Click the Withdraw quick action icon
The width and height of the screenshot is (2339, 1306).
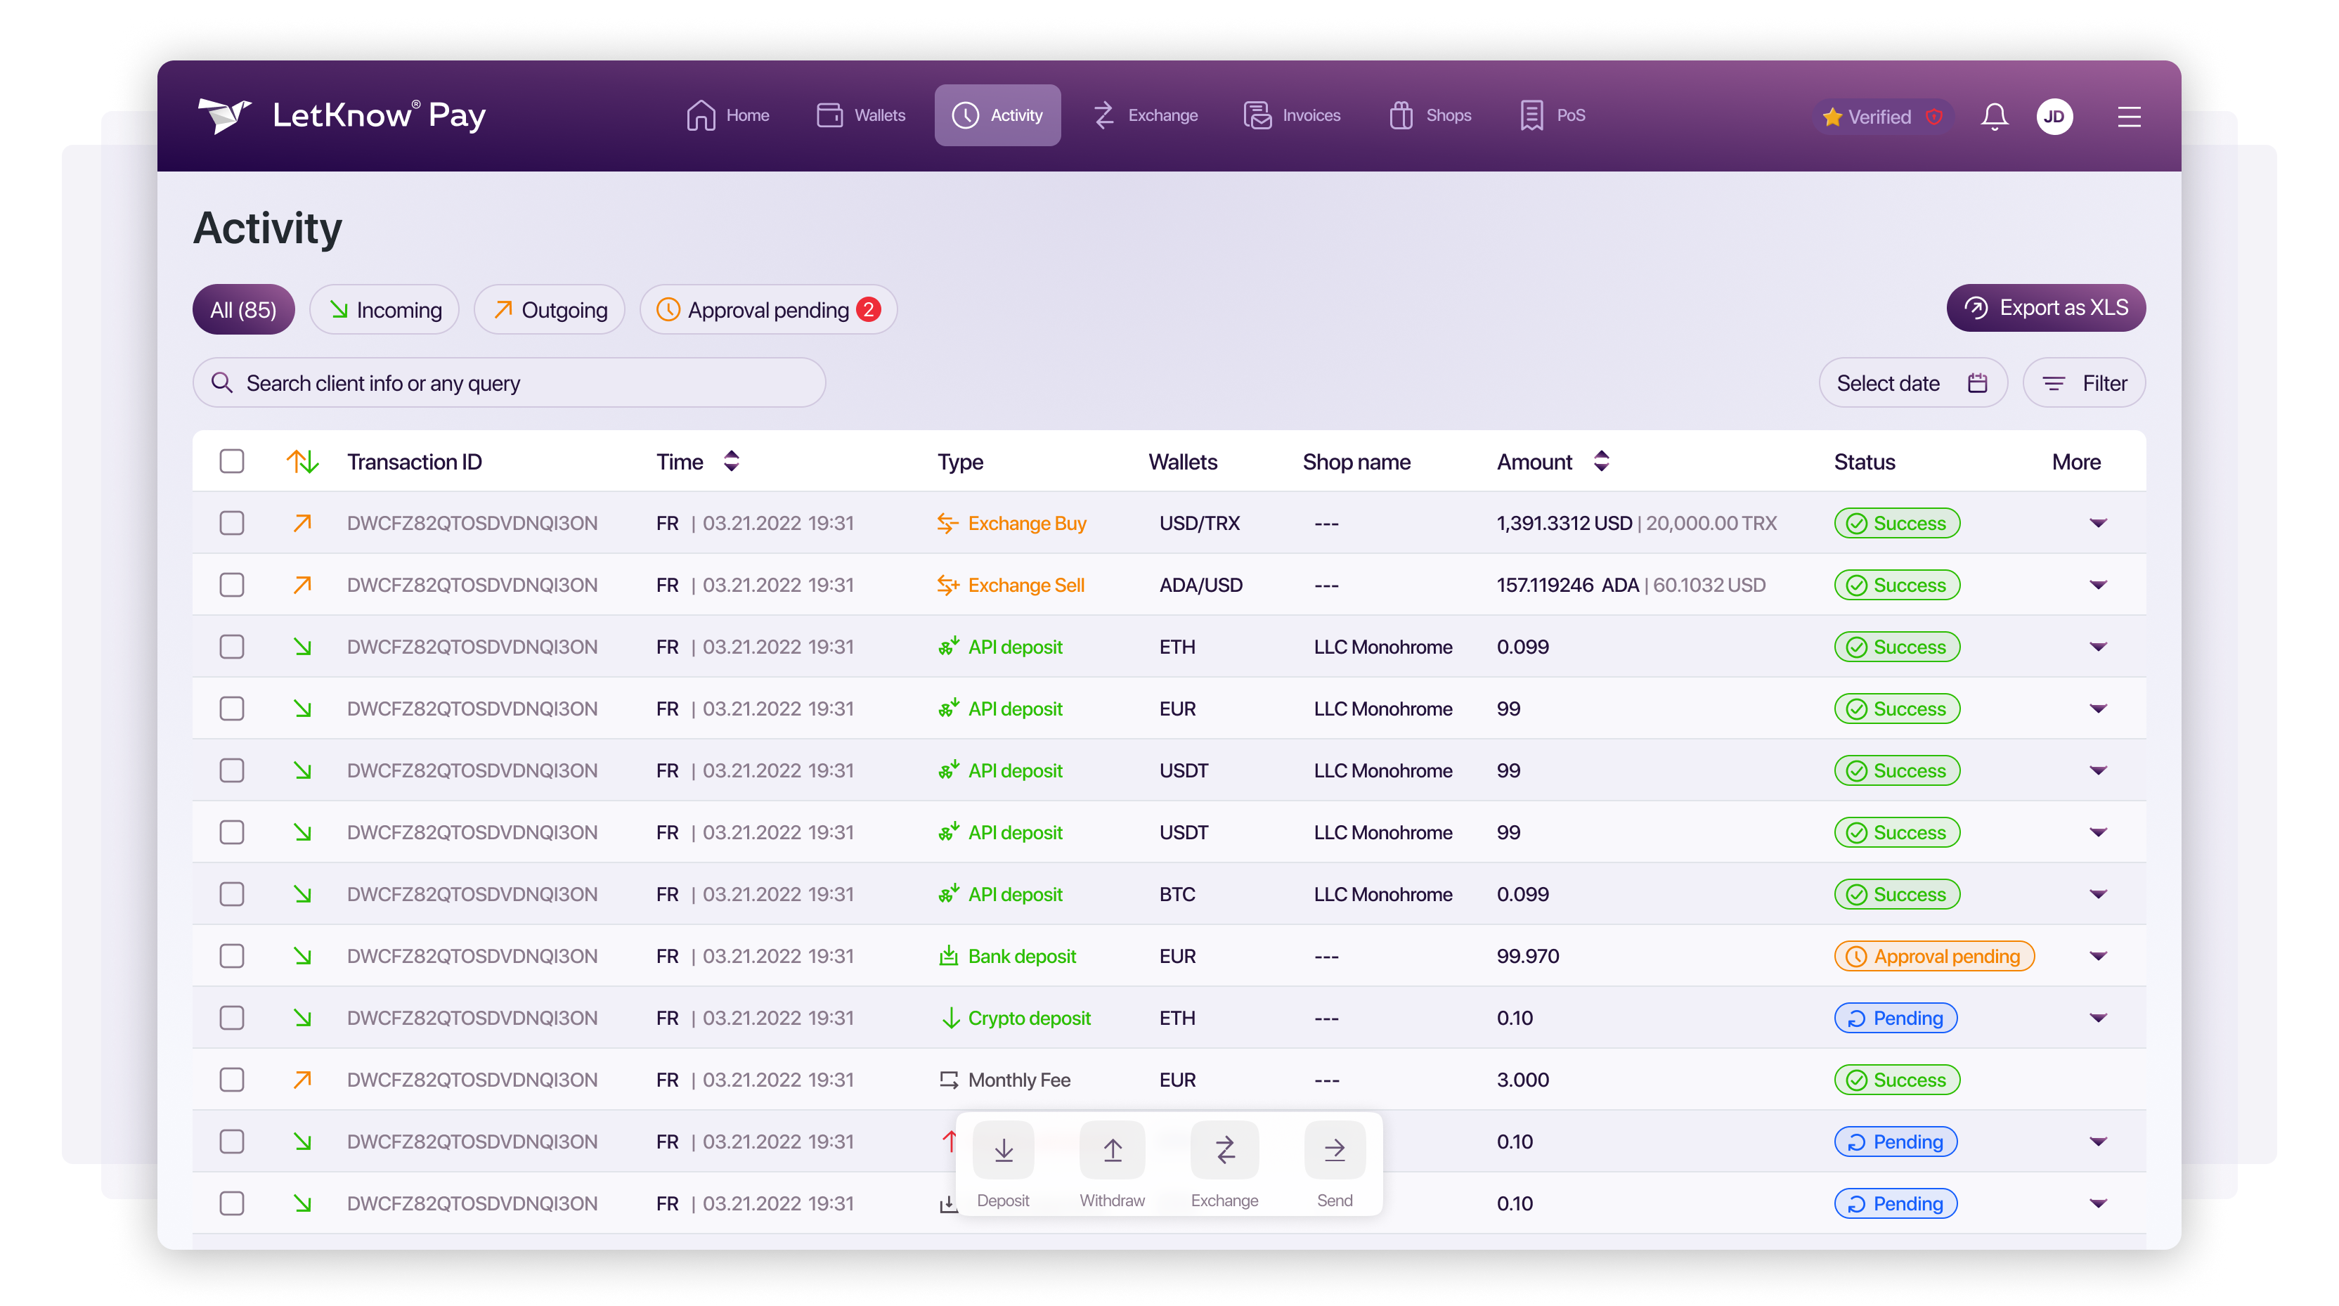coord(1111,1150)
